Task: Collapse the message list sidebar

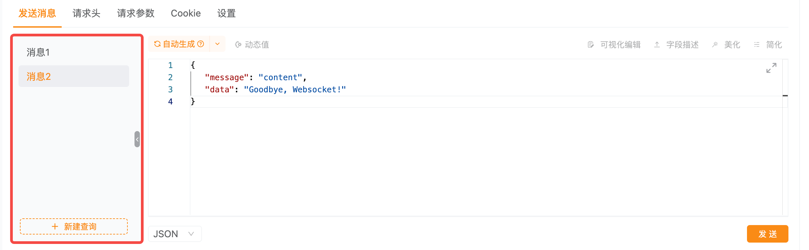Action: coord(137,139)
